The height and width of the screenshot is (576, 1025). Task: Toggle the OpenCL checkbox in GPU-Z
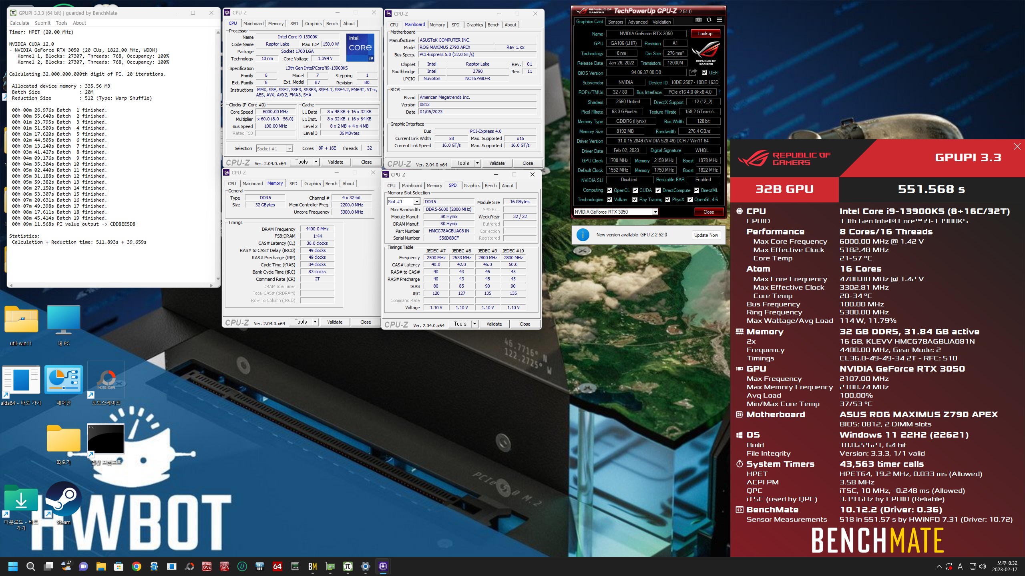[609, 190]
